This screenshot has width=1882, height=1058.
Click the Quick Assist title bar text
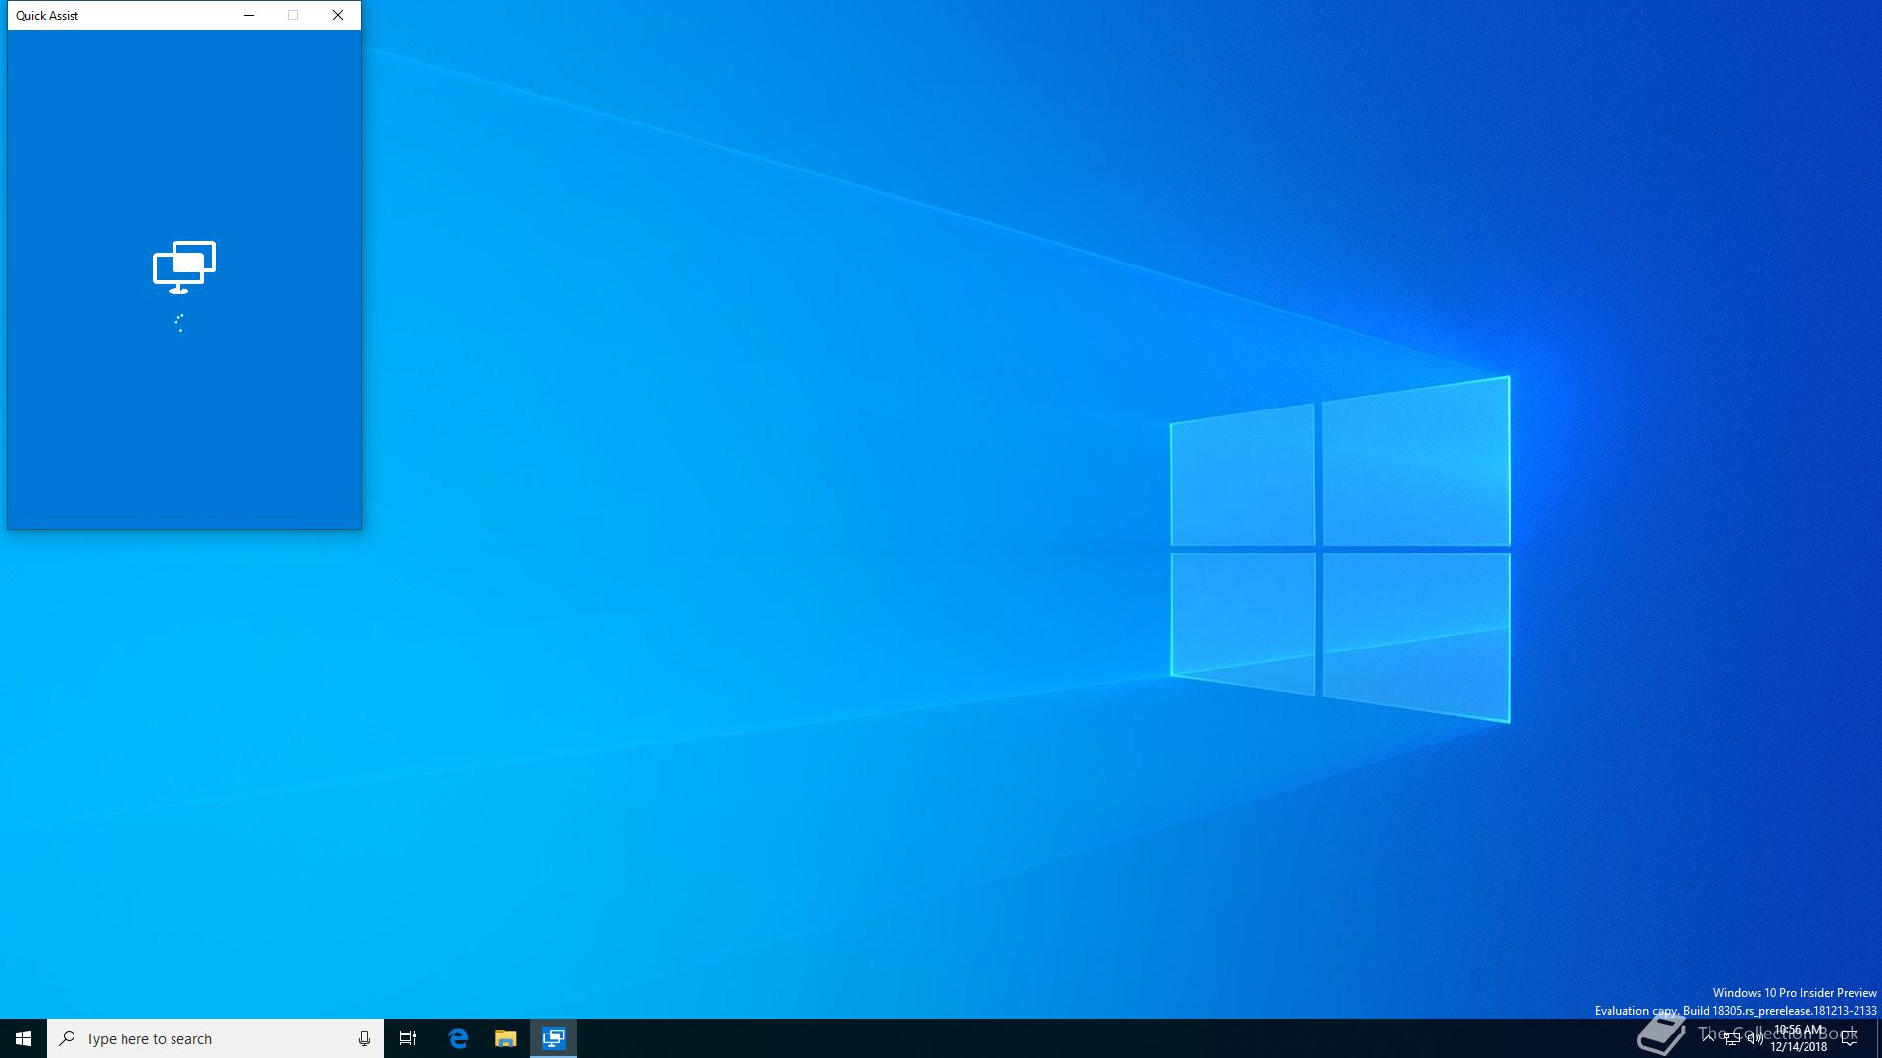(x=47, y=16)
